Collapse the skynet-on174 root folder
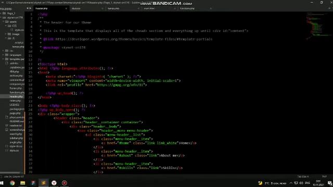Viewport: 333px width, 187px height. click(x=1, y=18)
